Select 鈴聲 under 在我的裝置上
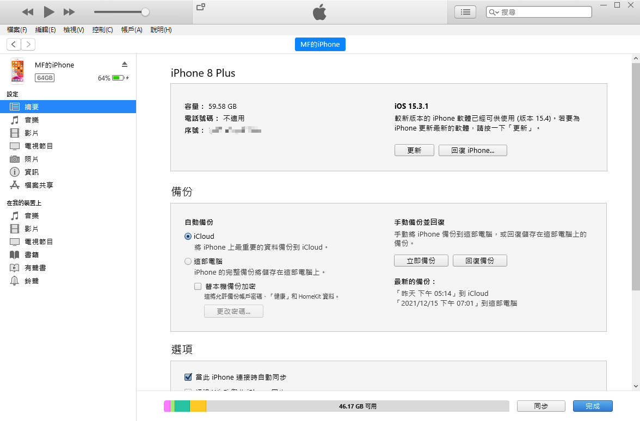 (x=32, y=281)
